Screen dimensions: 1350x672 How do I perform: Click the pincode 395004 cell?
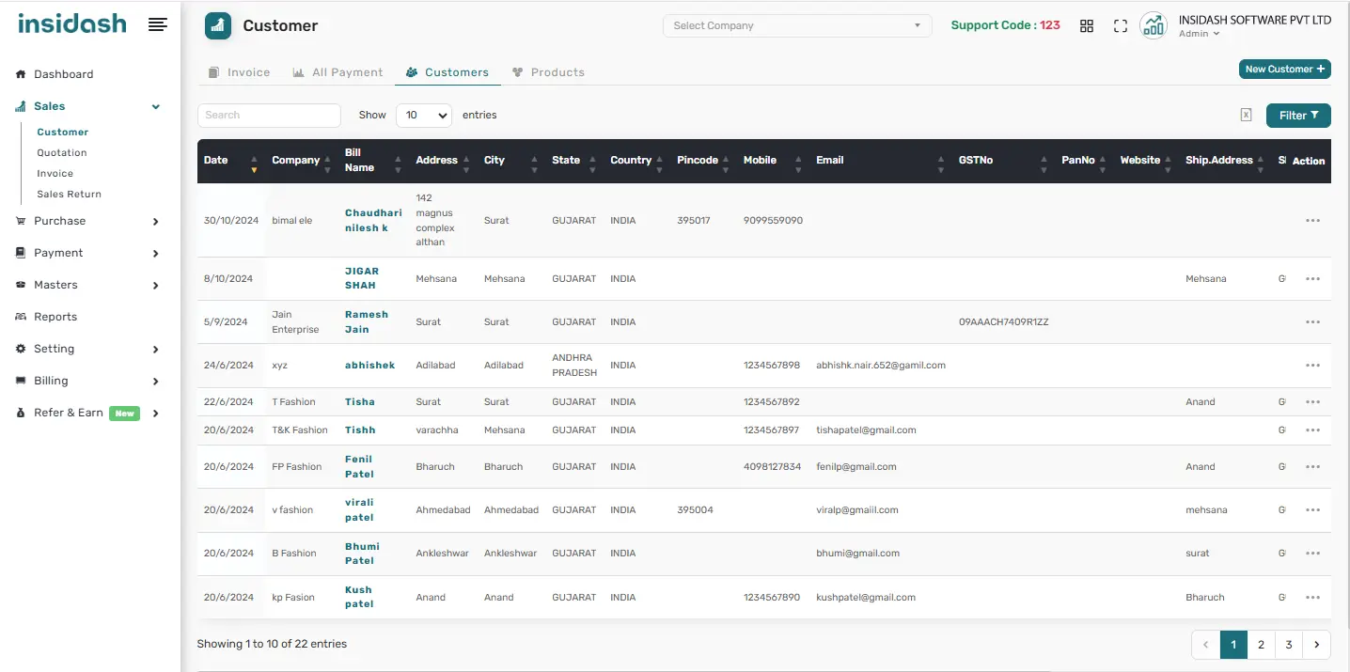[695, 510]
